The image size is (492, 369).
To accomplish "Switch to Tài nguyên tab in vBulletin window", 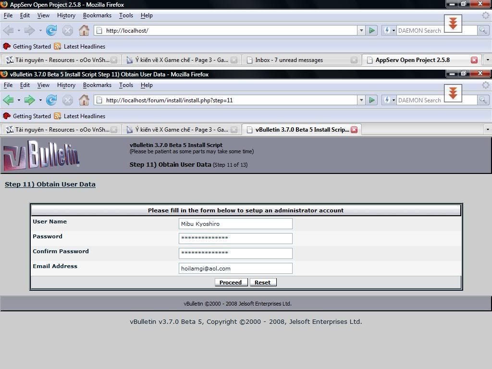I will [x=61, y=130].
